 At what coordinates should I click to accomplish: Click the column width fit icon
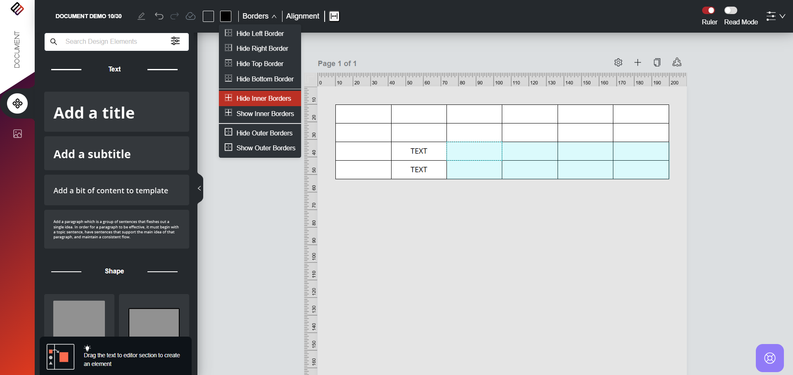click(x=334, y=16)
